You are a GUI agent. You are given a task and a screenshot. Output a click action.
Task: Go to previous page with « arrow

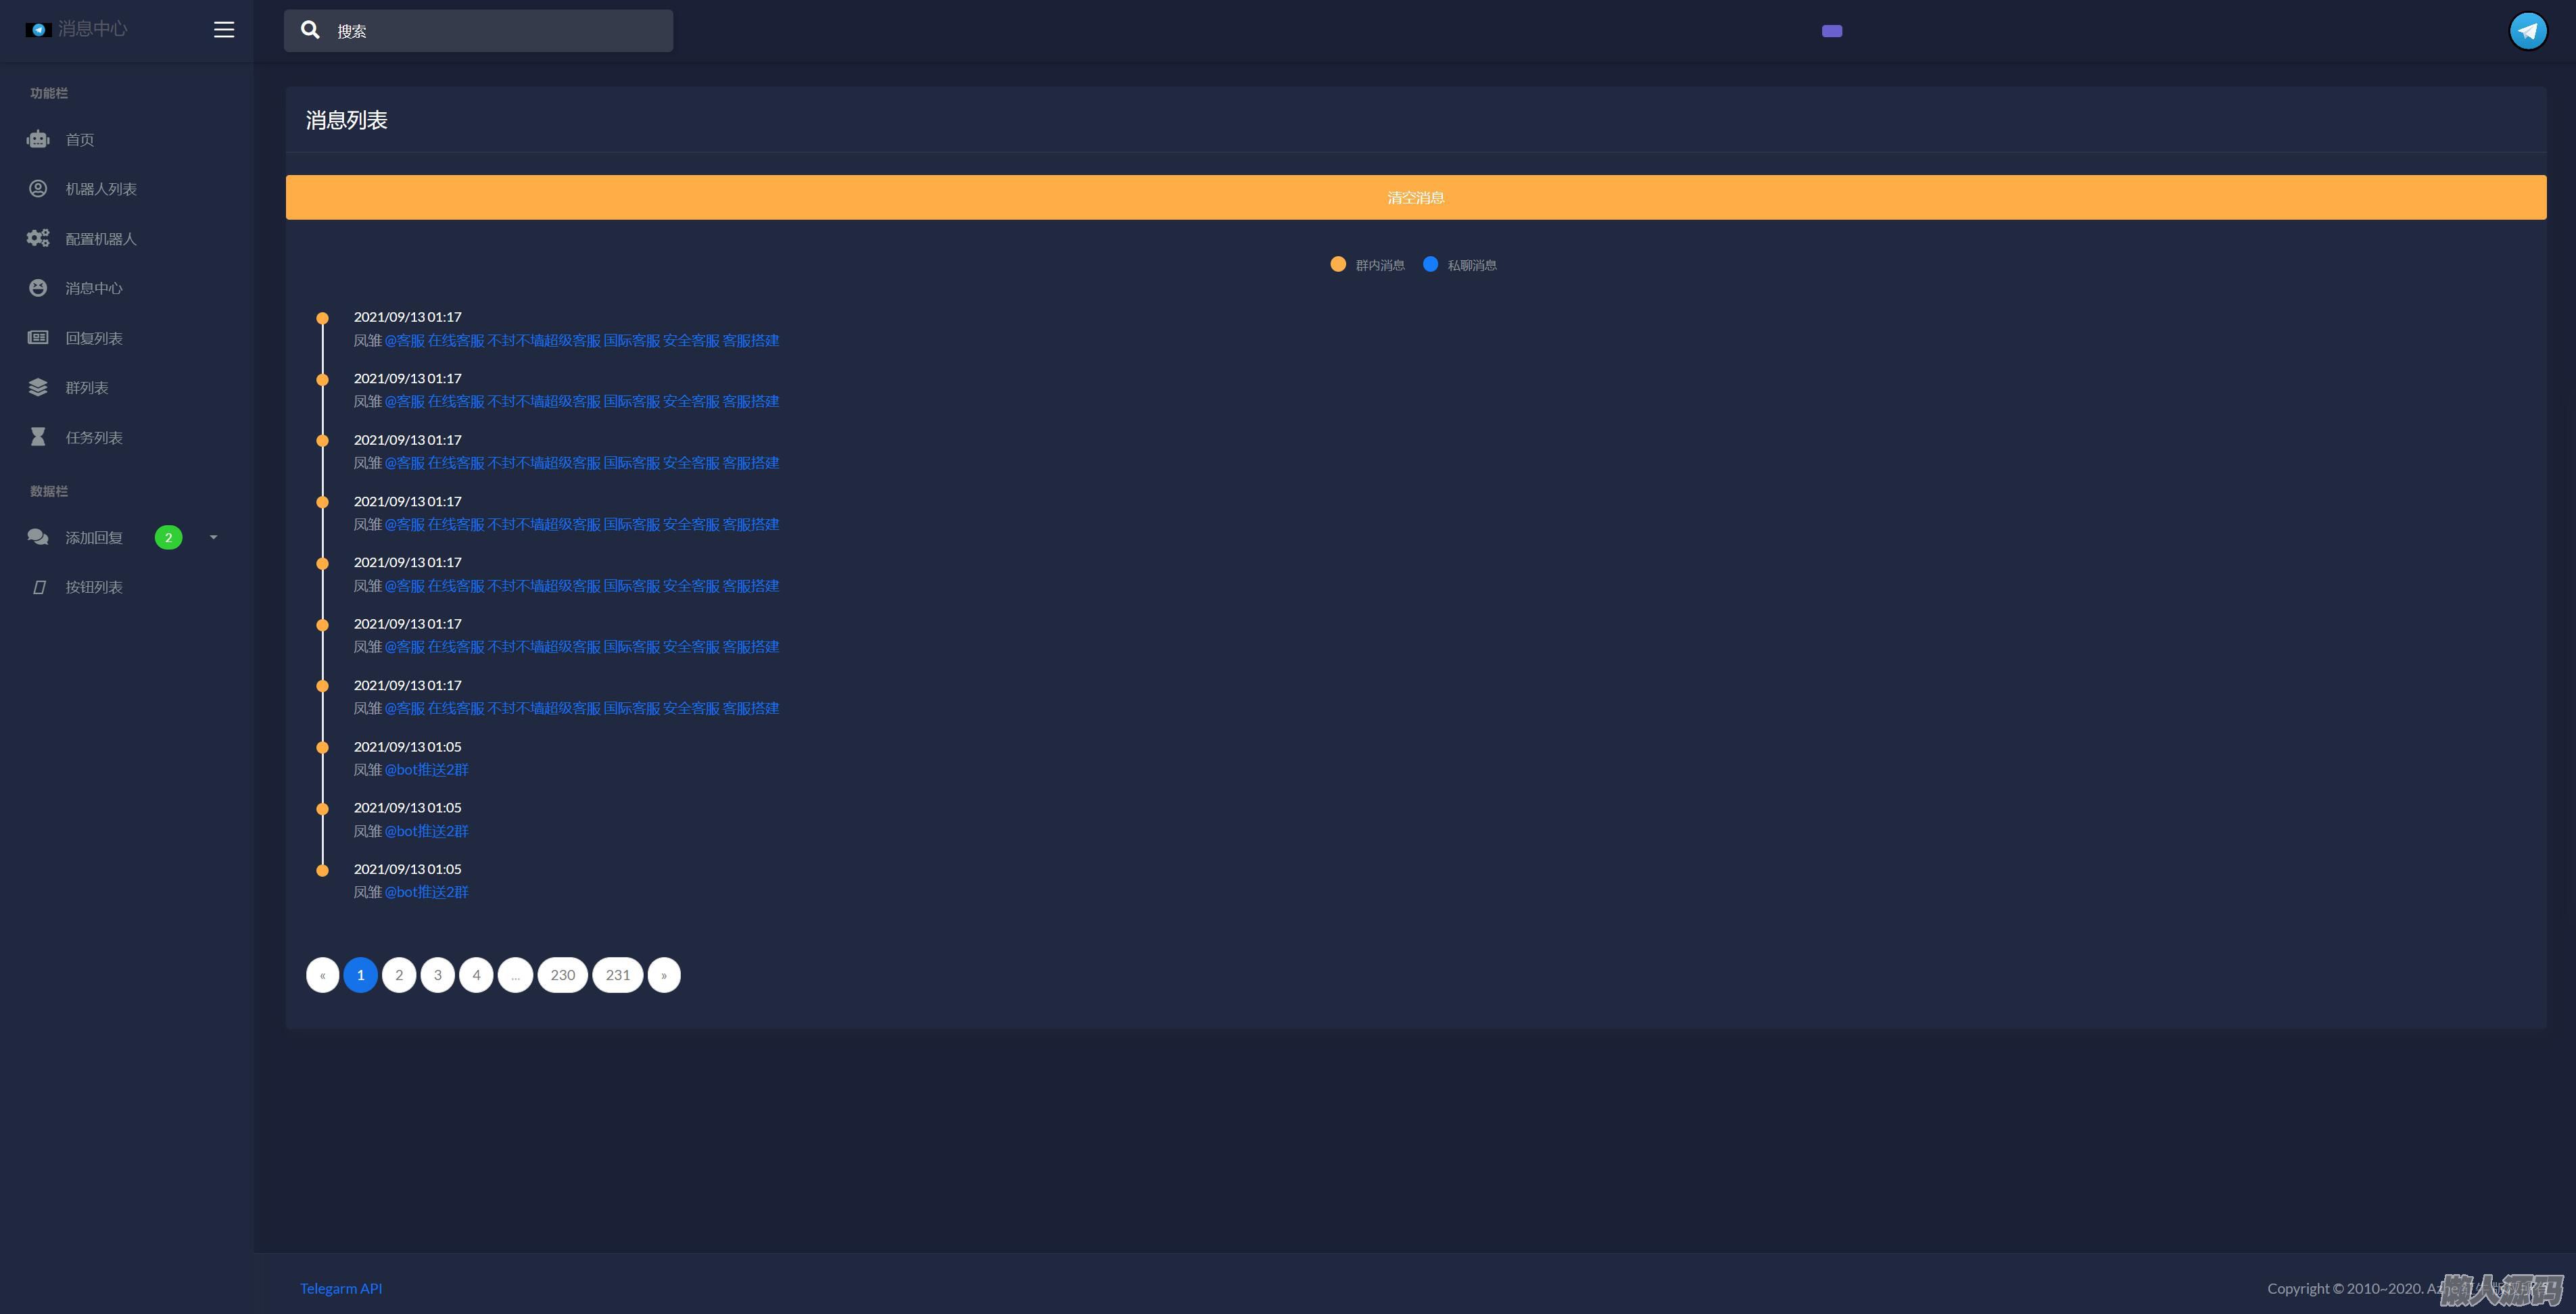(322, 975)
